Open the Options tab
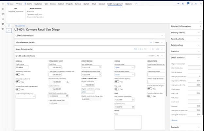The image size is (204, 131). coord(128,4)
